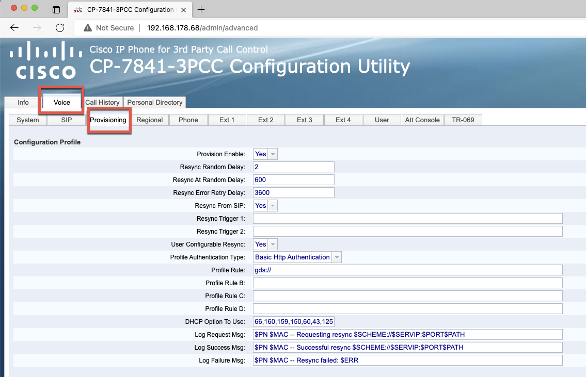Click the Cisco favicon on the browser tab
Image resolution: width=586 pixels, height=377 pixels.
78,9
